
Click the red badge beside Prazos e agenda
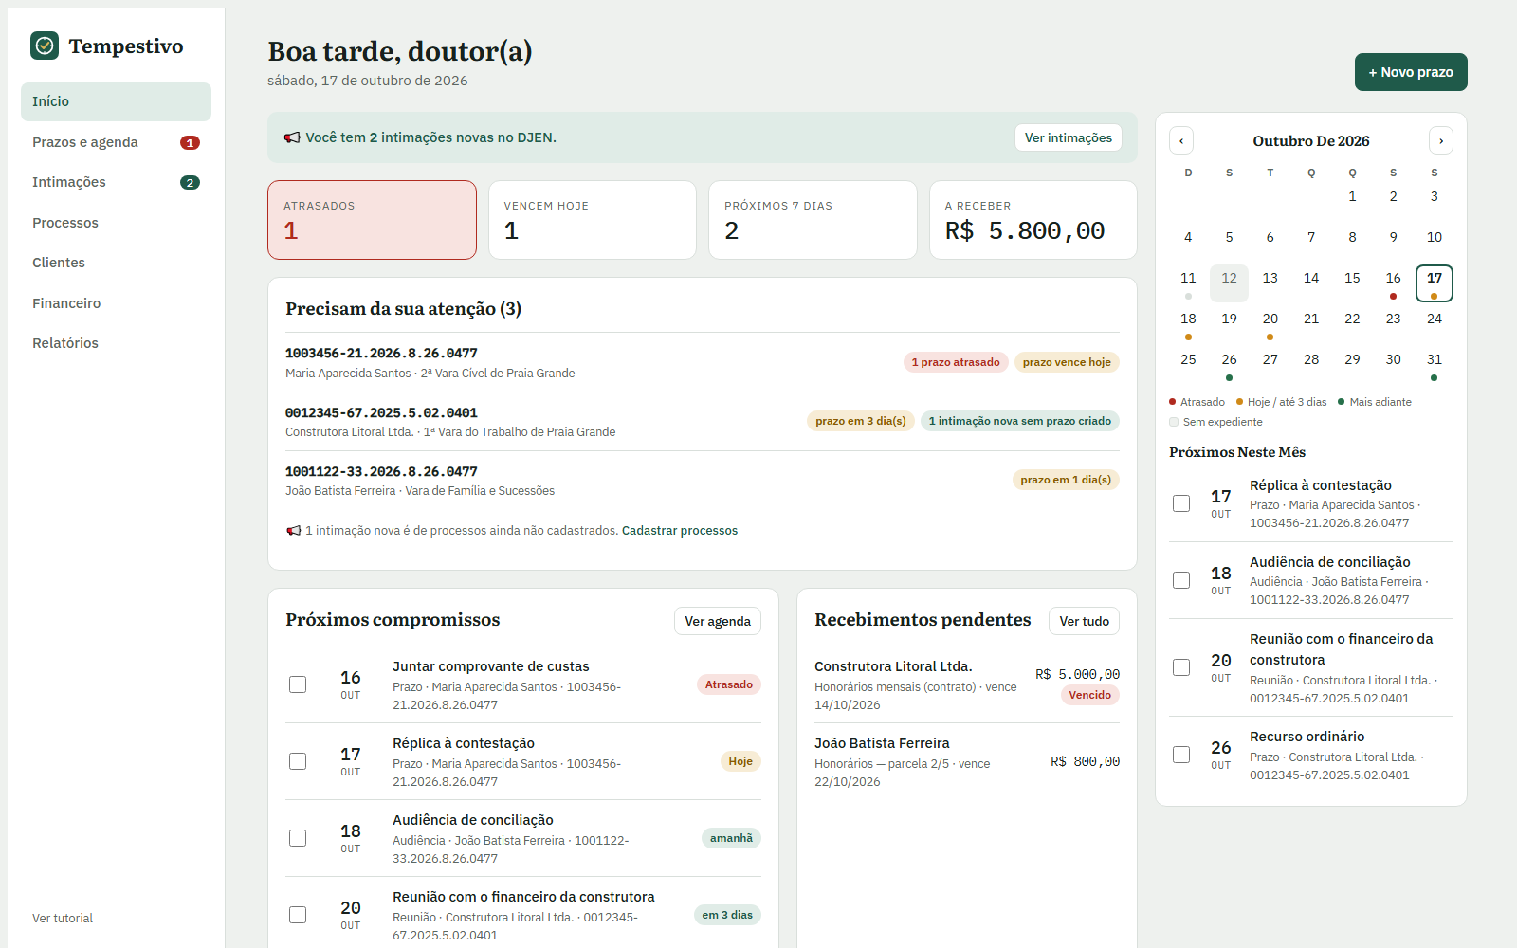[x=190, y=143]
